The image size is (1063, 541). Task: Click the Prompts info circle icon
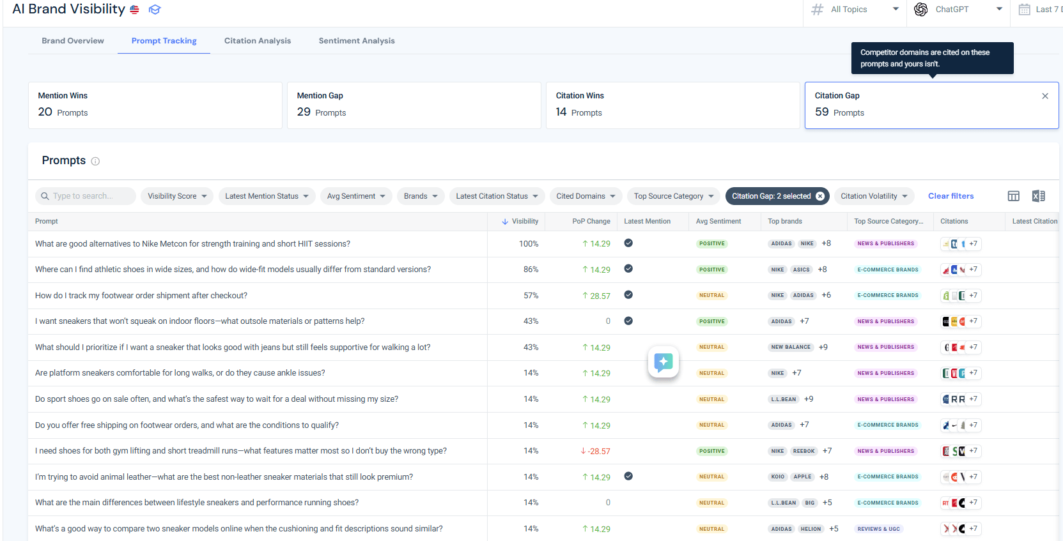[95, 161]
